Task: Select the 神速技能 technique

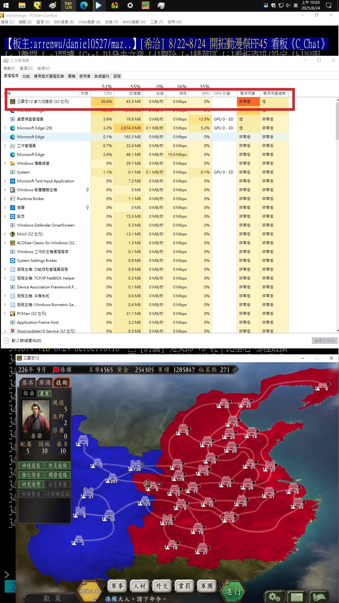Action: 31,465
